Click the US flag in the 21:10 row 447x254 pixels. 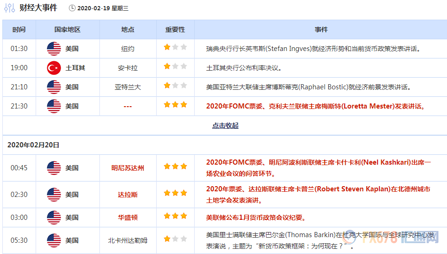(54, 87)
